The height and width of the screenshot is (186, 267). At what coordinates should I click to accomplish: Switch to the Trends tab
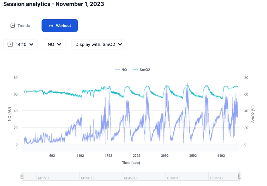click(x=20, y=26)
